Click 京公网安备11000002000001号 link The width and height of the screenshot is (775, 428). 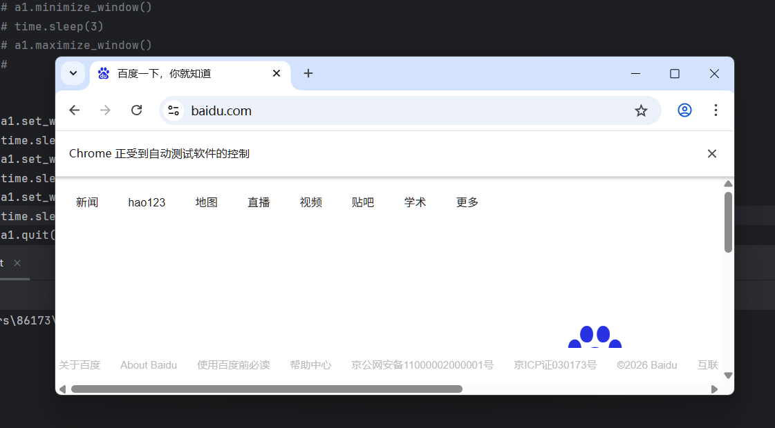422,365
